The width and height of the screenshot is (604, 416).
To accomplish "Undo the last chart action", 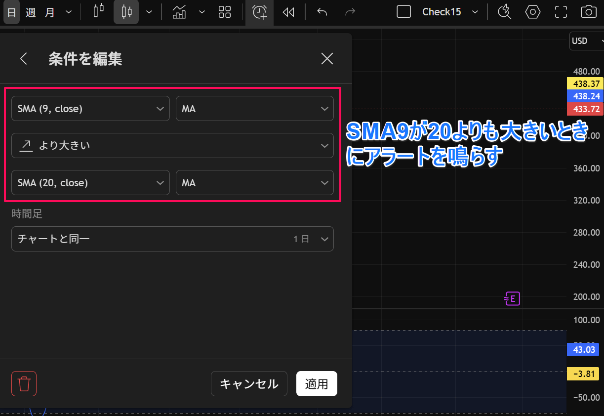I will 322,12.
